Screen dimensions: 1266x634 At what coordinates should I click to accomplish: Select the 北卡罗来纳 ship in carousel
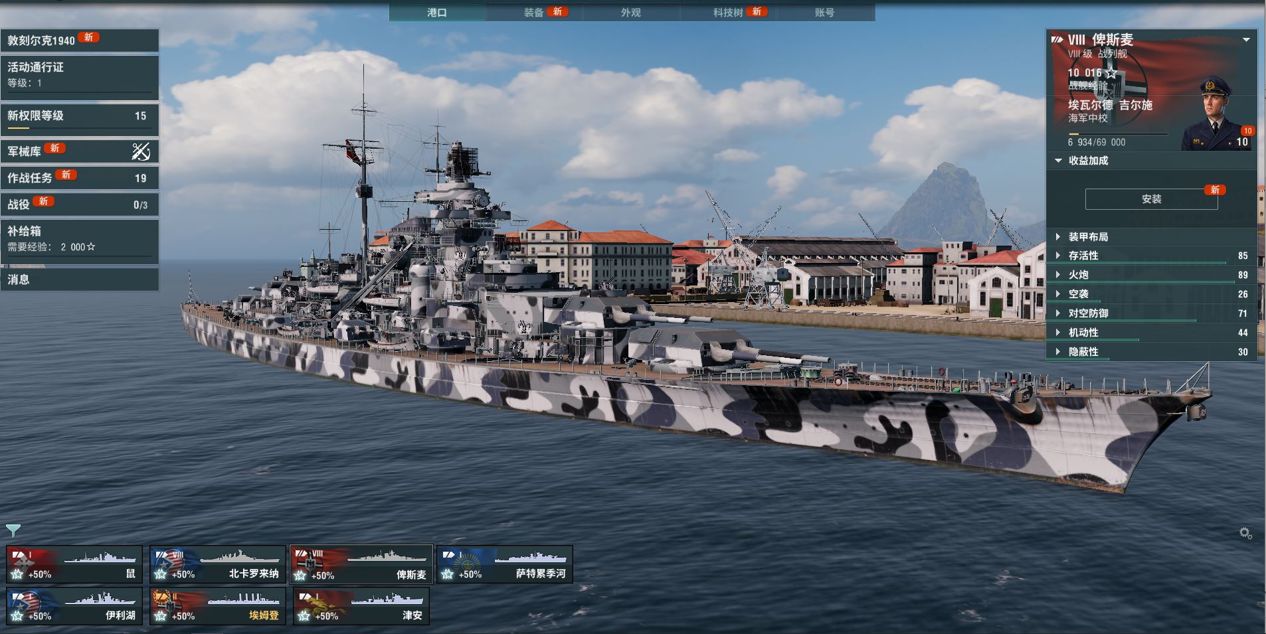click(218, 565)
